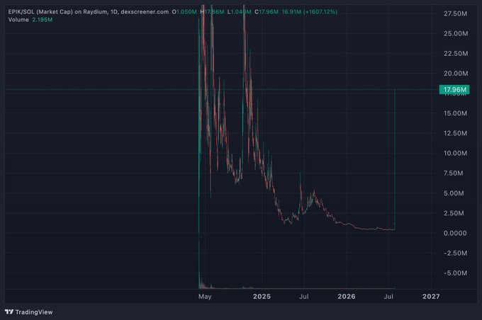482x320 pixels.
Task: Click the latest green candle spike
Action: (395, 159)
